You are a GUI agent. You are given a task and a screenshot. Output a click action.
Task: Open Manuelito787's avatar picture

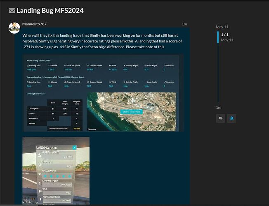pos(14,28)
